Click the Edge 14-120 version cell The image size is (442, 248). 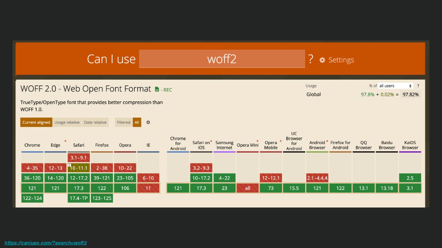56,178
